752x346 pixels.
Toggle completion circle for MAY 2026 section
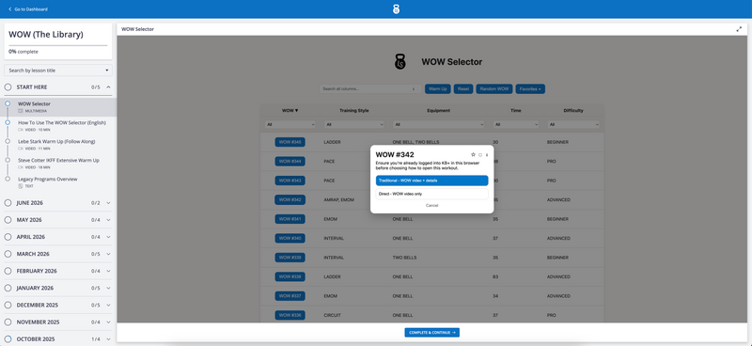8,220
